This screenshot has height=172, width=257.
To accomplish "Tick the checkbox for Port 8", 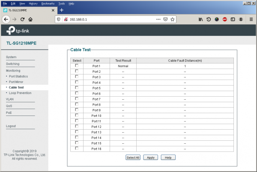I will pyautogui.click(x=77, y=104).
